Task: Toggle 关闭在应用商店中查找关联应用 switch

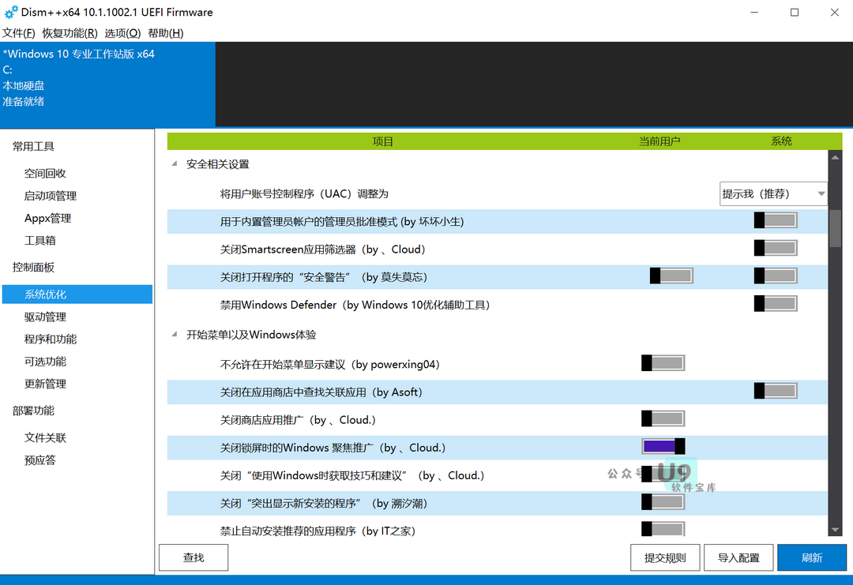Action: point(776,391)
